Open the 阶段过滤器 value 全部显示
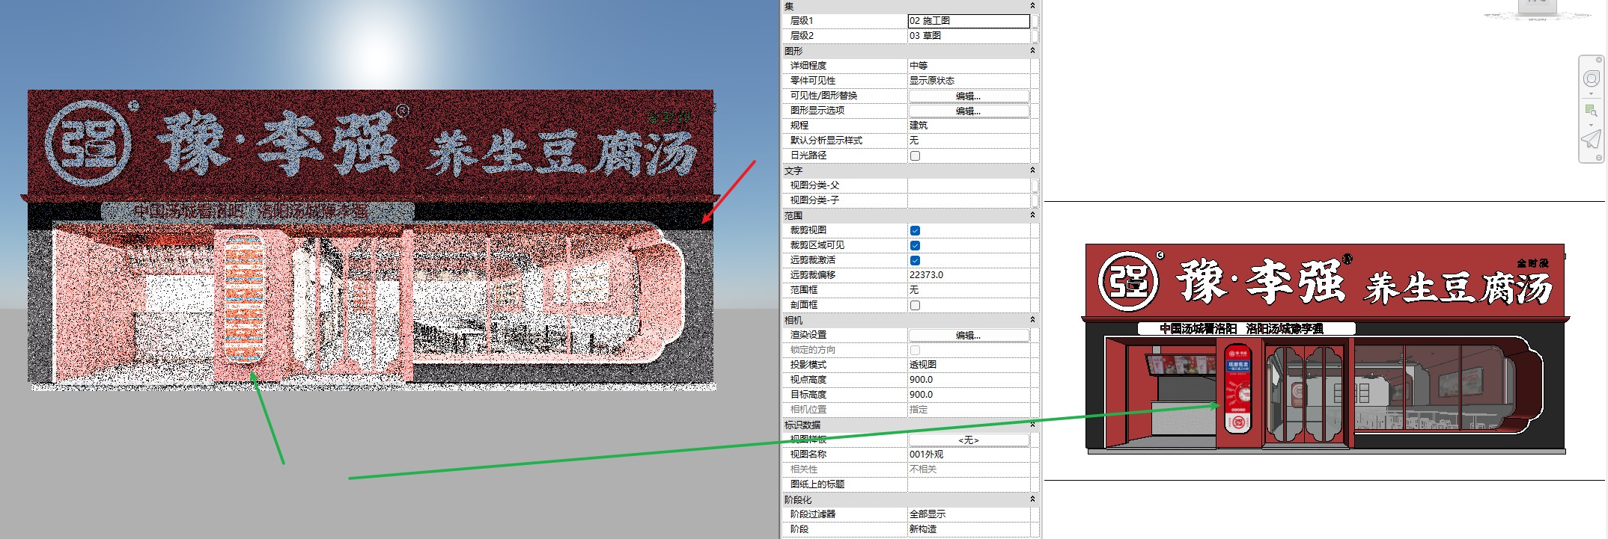The height and width of the screenshot is (539, 1608). click(x=969, y=514)
